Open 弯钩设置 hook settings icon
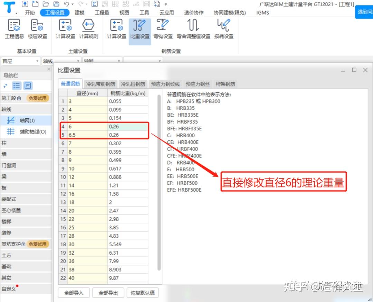Screen dimensions: 373x302 point(163,29)
